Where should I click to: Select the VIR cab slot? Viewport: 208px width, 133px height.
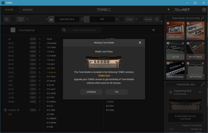pyautogui.click(x=102, y=19)
